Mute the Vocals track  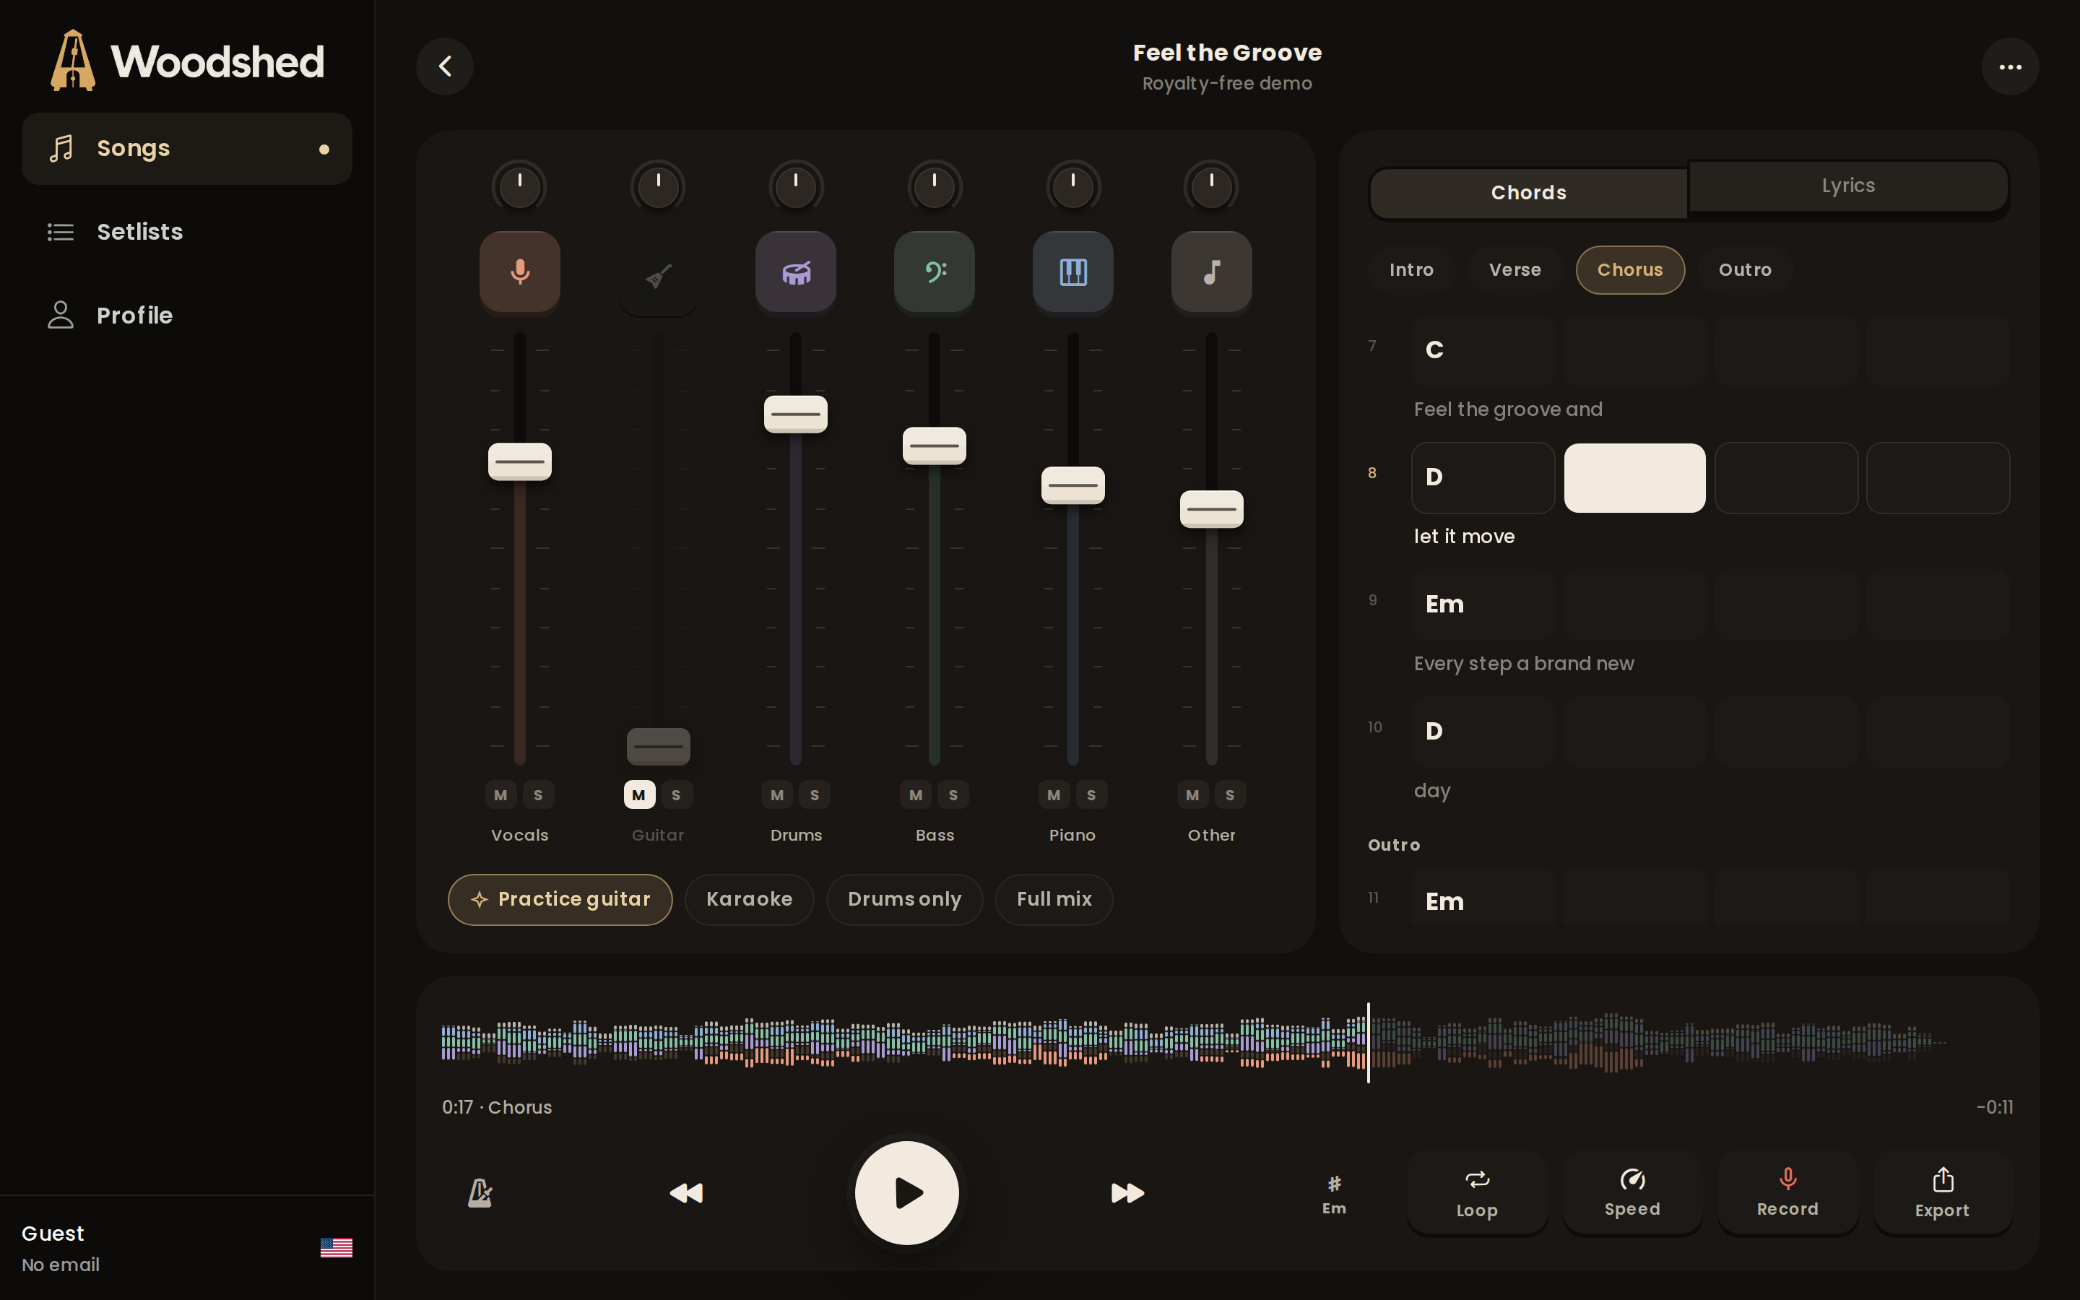(x=501, y=794)
